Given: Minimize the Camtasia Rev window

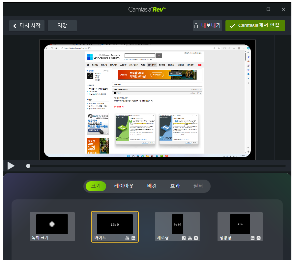Looking at the screenshot, I should 253,9.
